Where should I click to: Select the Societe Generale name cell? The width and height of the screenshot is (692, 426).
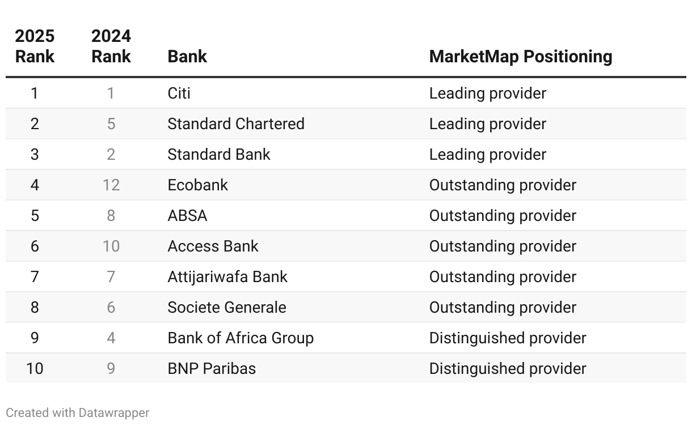[x=227, y=308]
